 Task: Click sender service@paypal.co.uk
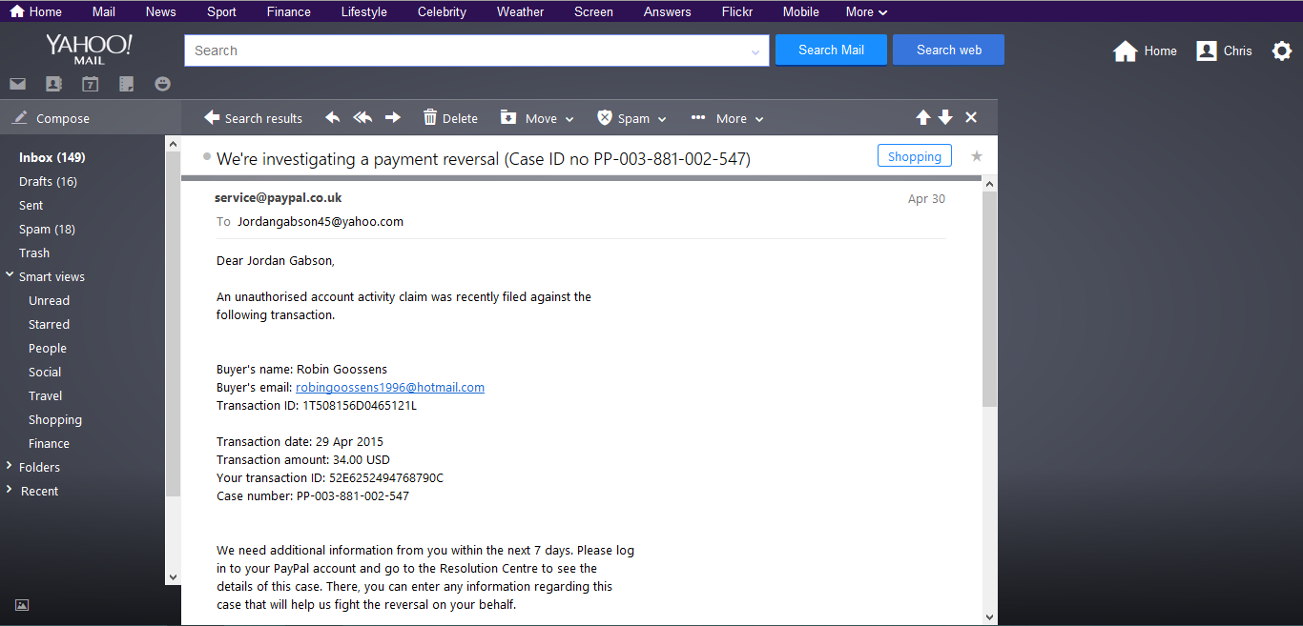279,198
